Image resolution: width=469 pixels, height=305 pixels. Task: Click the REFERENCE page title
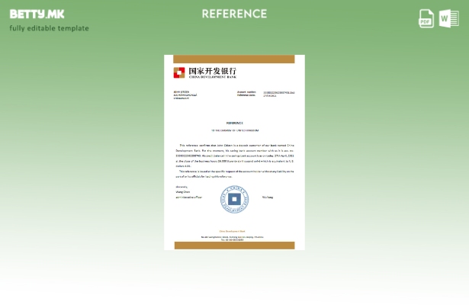point(234,14)
